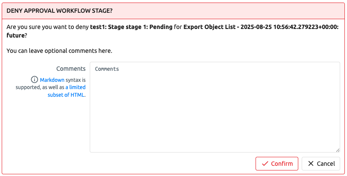Click the "subset of HTML." link line
The height and width of the screenshot is (176, 347).
point(67,95)
